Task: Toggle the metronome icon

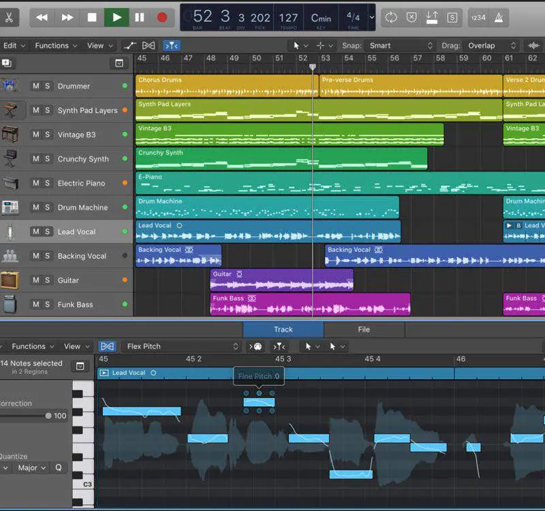Action: tap(499, 18)
